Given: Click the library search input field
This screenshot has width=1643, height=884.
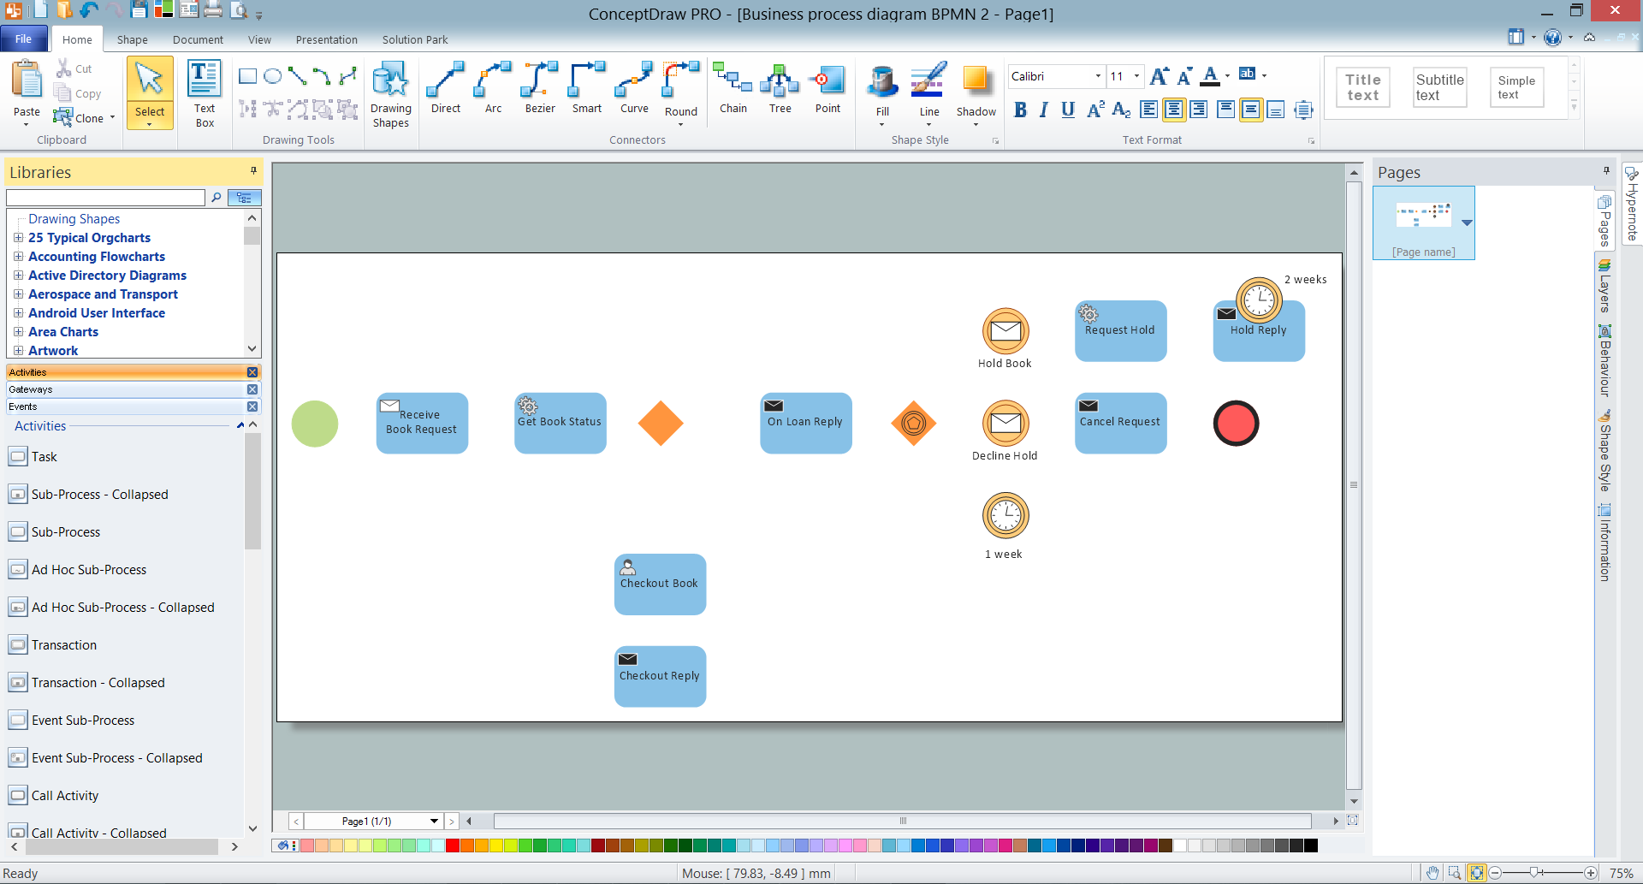Looking at the screenshot, I should 105,198.
